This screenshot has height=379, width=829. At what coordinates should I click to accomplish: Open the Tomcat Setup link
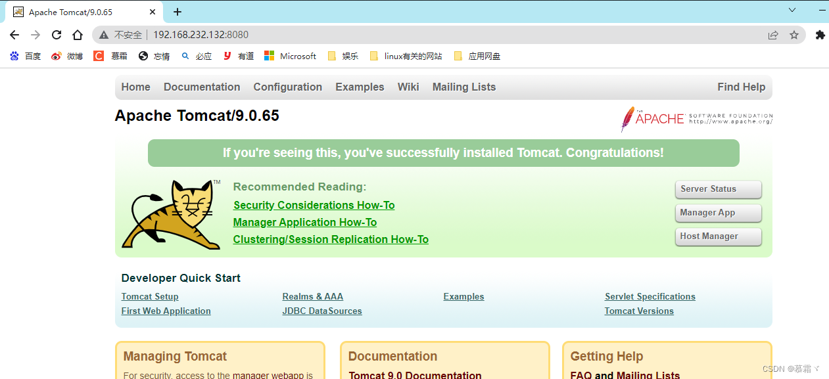(150, 296)
